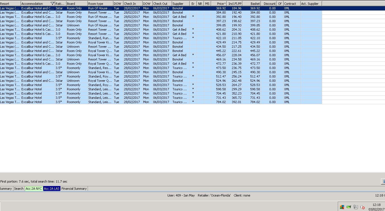385x211 pixels.
Task: Open the AVG antivirus tray icon
Action: point(342,207)
